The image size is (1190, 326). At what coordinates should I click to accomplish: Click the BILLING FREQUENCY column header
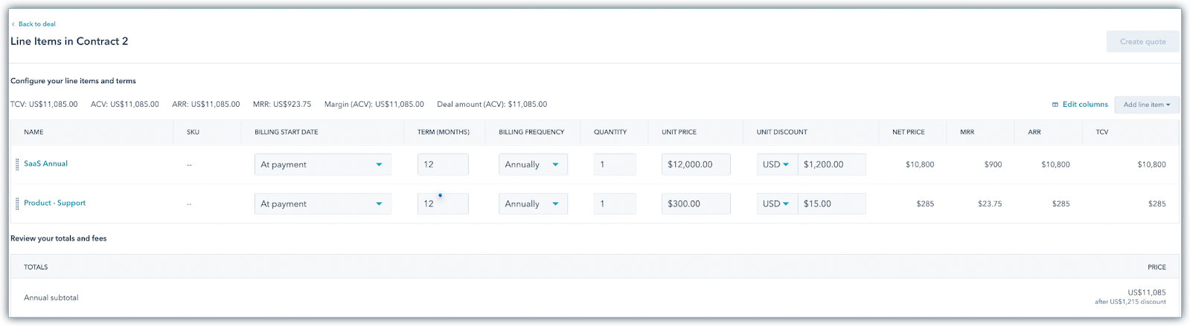531,132
